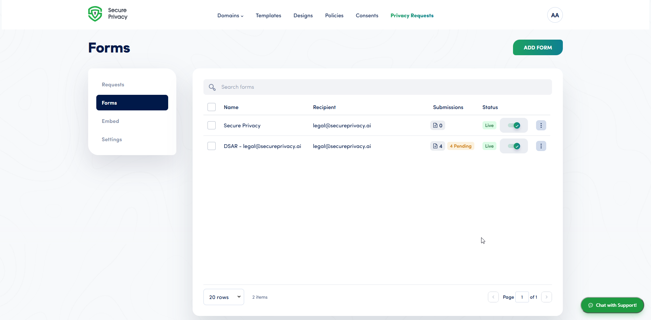
Task: Click submissions count 4 for DSAR form
Action: (438, 146)
